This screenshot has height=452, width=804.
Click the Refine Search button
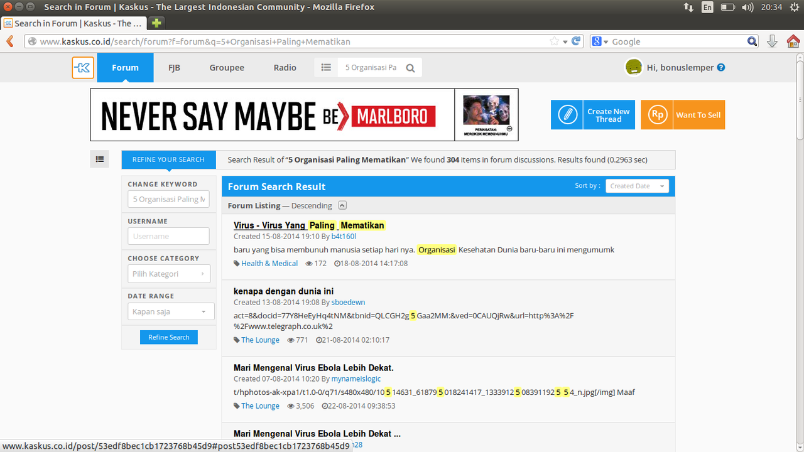click(169, 337)
